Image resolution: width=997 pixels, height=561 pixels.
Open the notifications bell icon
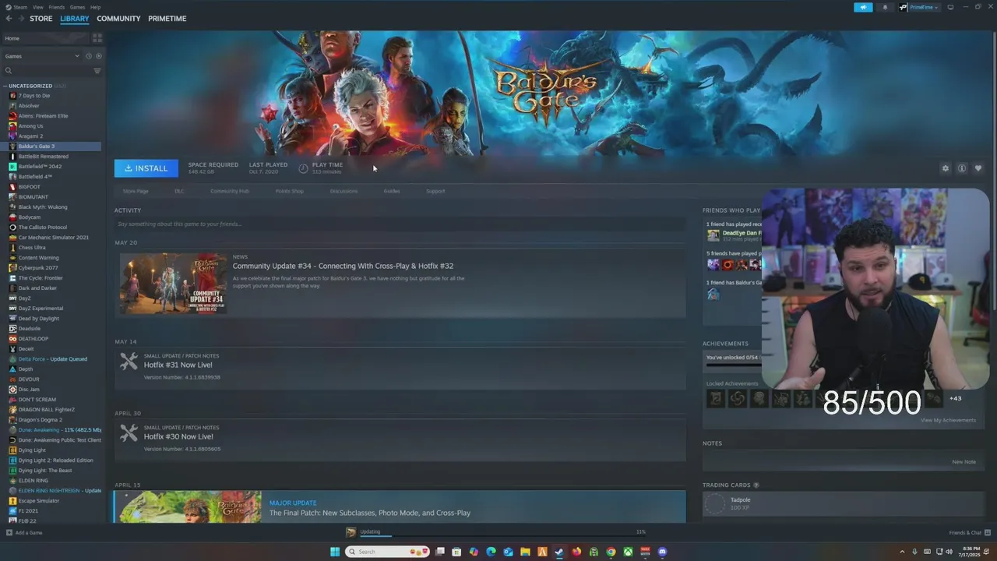tap(885, 7)
